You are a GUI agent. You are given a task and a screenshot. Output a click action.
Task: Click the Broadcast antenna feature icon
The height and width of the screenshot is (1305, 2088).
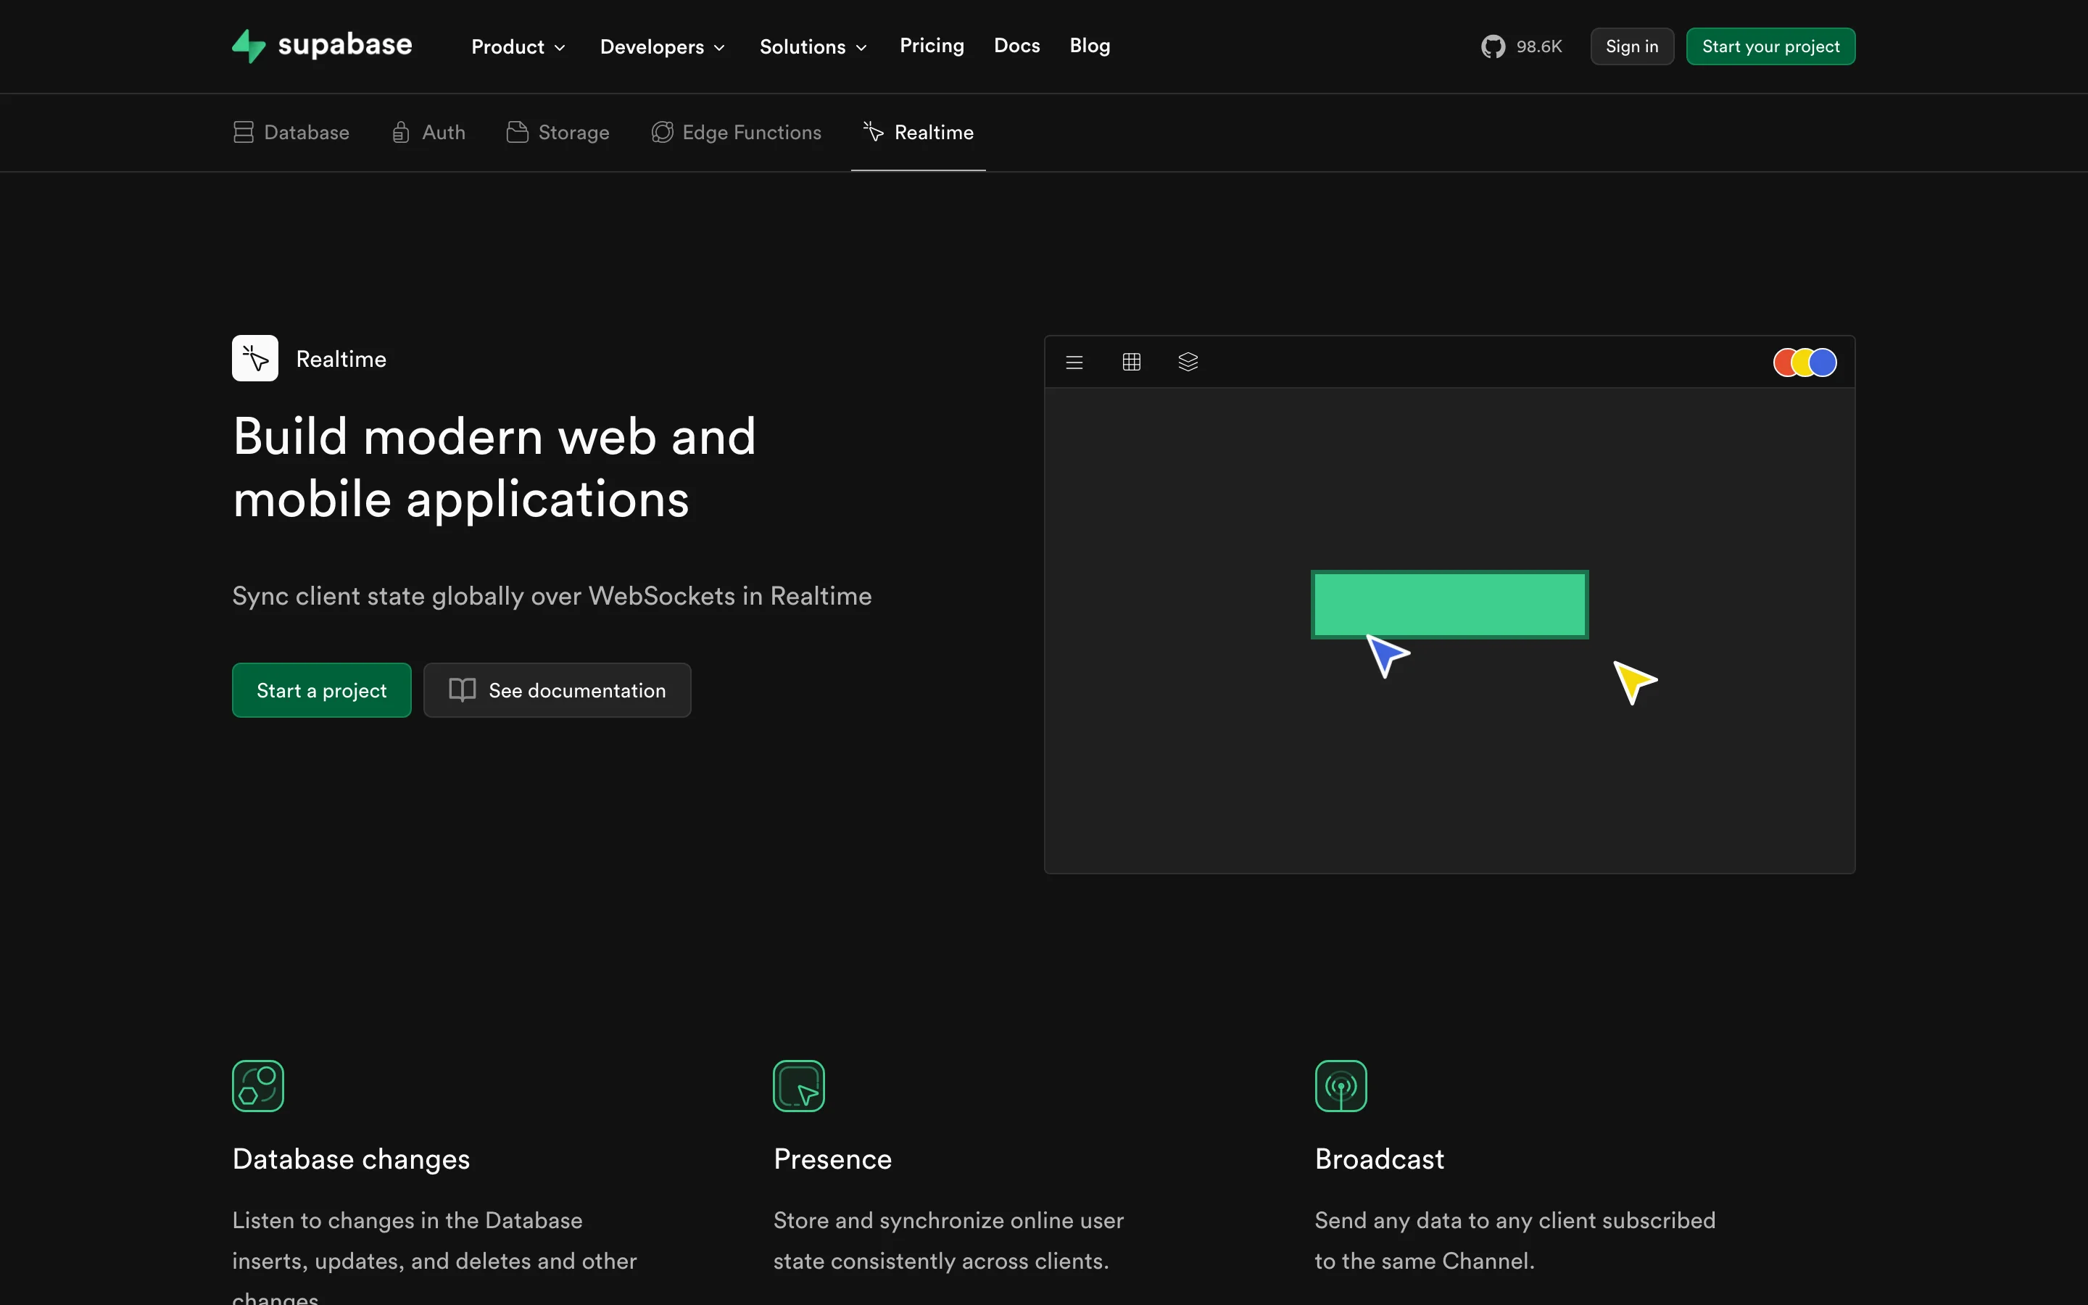click(x=1340, y=1086)
